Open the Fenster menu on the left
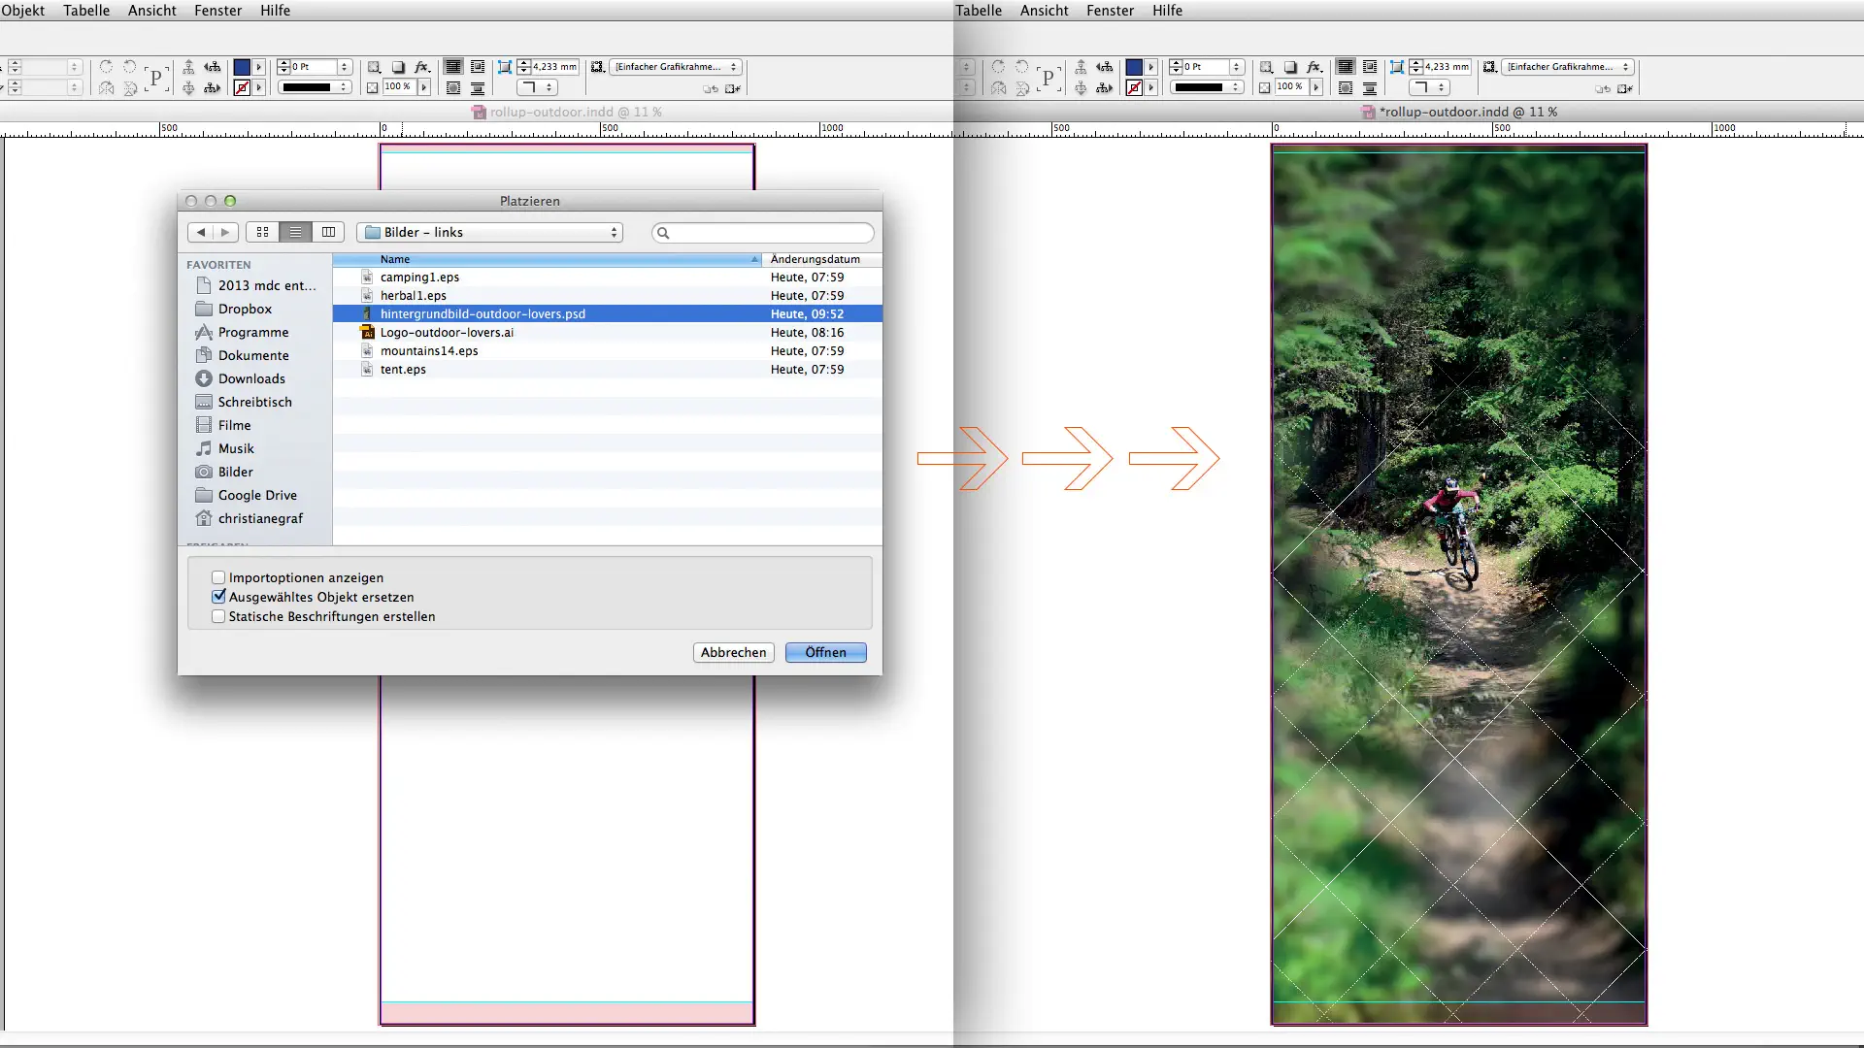This screenshot has height=1048, width=1864. pyautogui.click(x=217, y=11)
